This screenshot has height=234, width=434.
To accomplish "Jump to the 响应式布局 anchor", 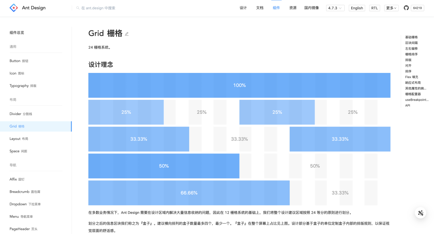I will click(413, 83).
